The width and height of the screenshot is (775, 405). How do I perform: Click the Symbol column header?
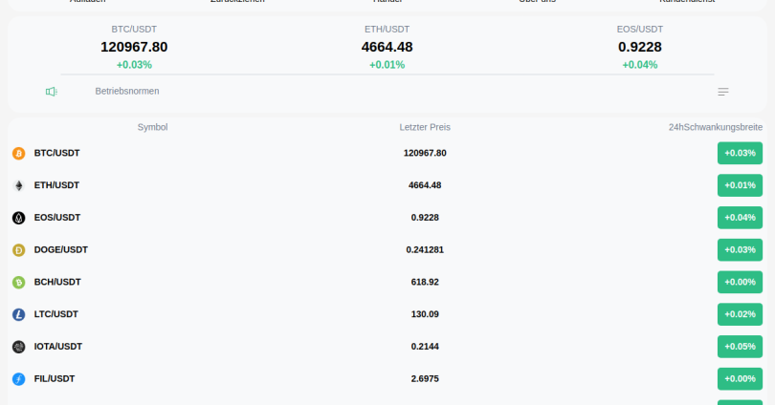tap(152, 127)
